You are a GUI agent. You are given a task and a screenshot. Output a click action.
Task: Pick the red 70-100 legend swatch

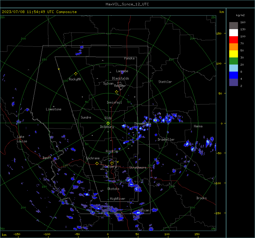pos(233,40)
